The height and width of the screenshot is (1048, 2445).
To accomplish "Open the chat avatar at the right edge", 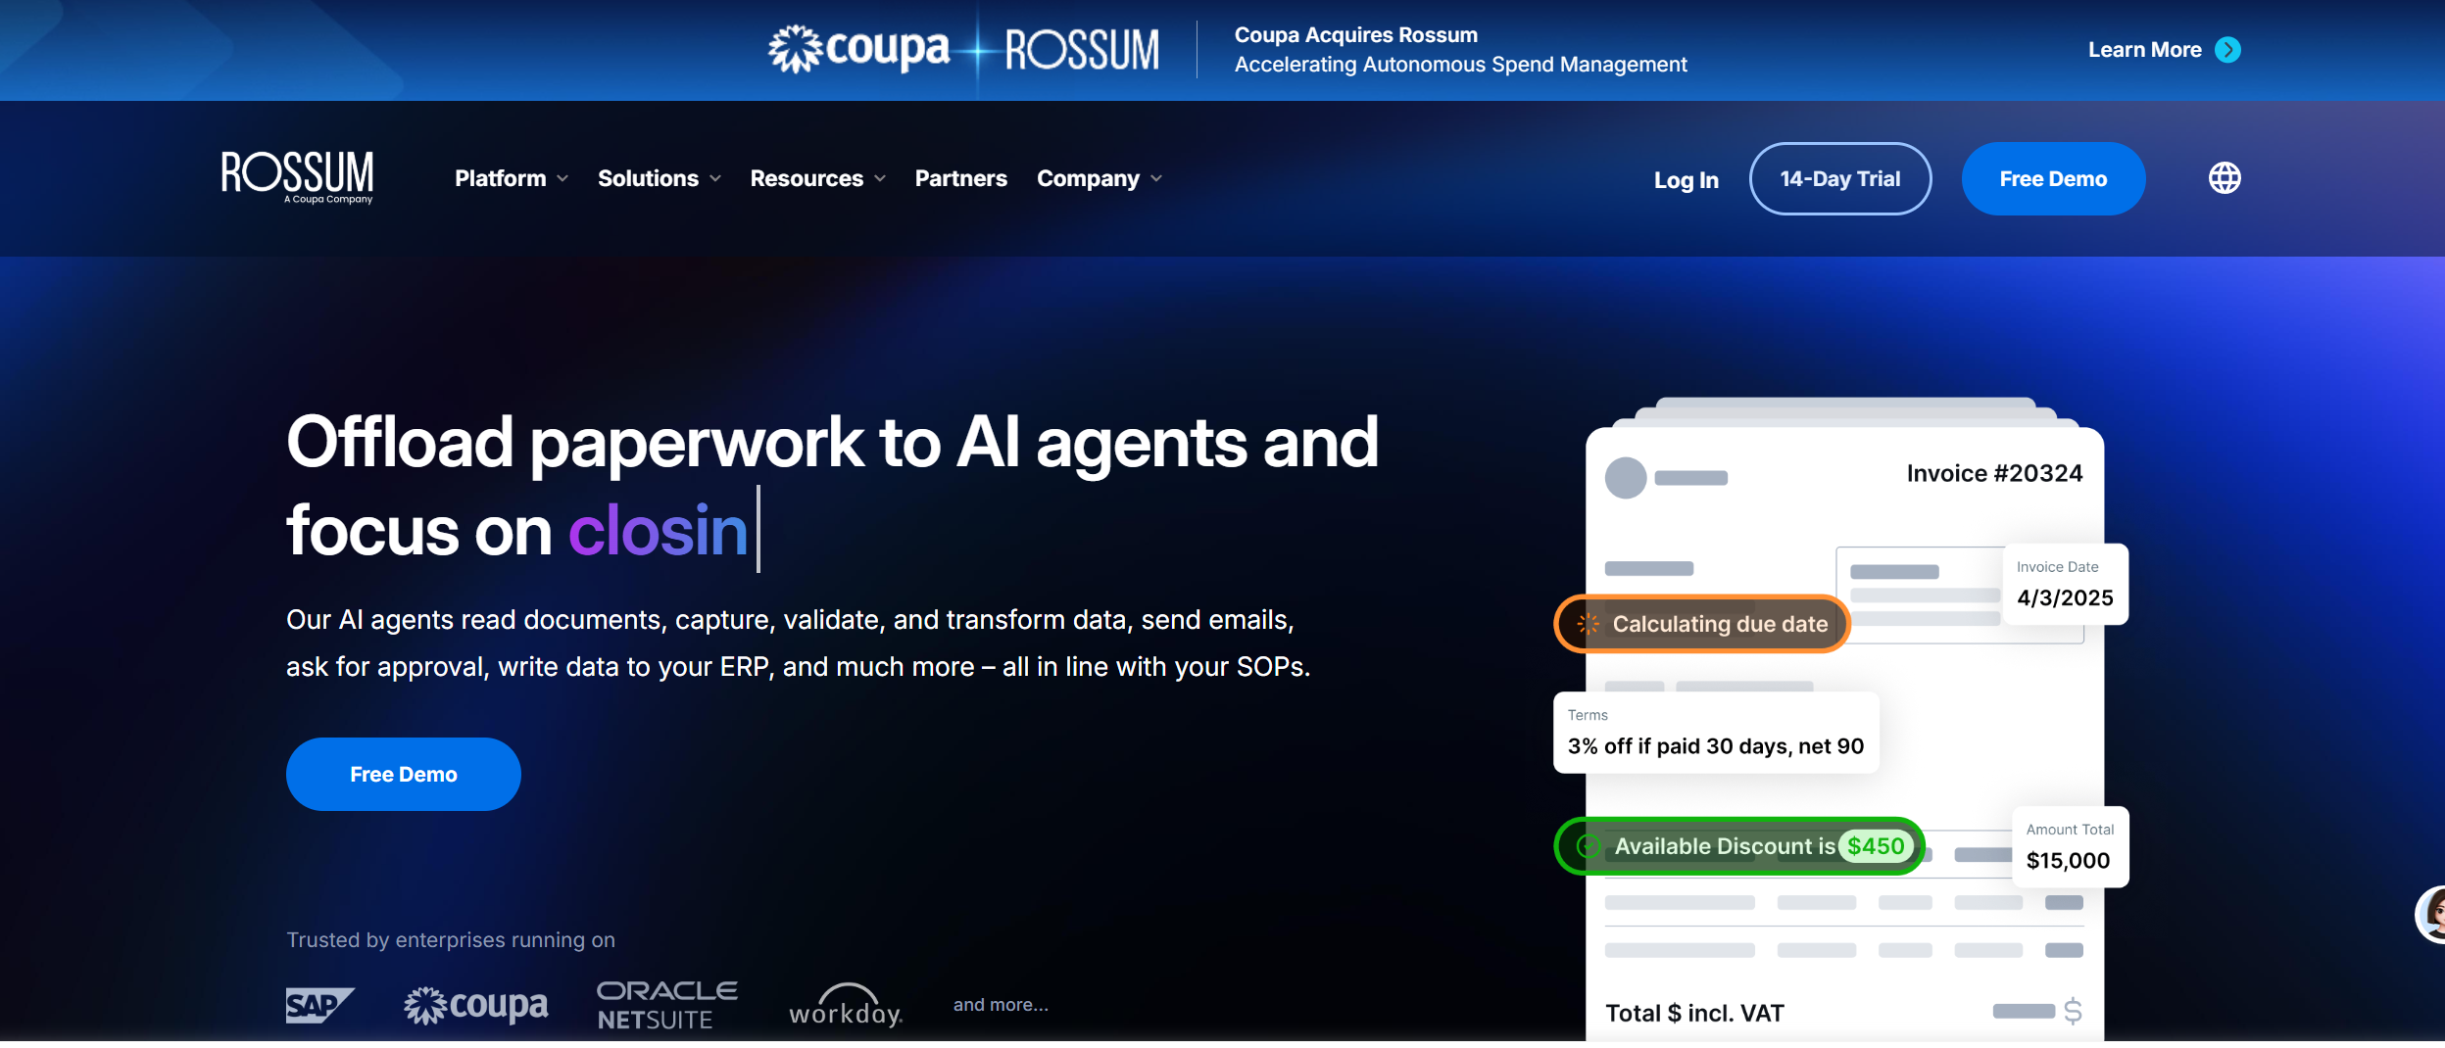I will [2431, 915].
